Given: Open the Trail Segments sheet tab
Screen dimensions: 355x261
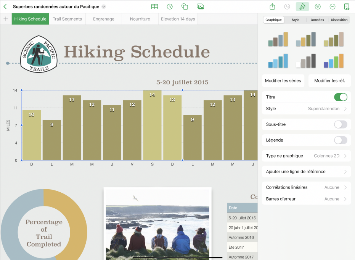Looking at the screenshot, I should pos(67,19).
